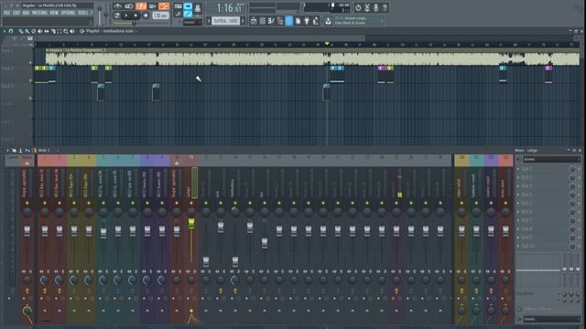Expand the hint panel arrow

(383, 20)
